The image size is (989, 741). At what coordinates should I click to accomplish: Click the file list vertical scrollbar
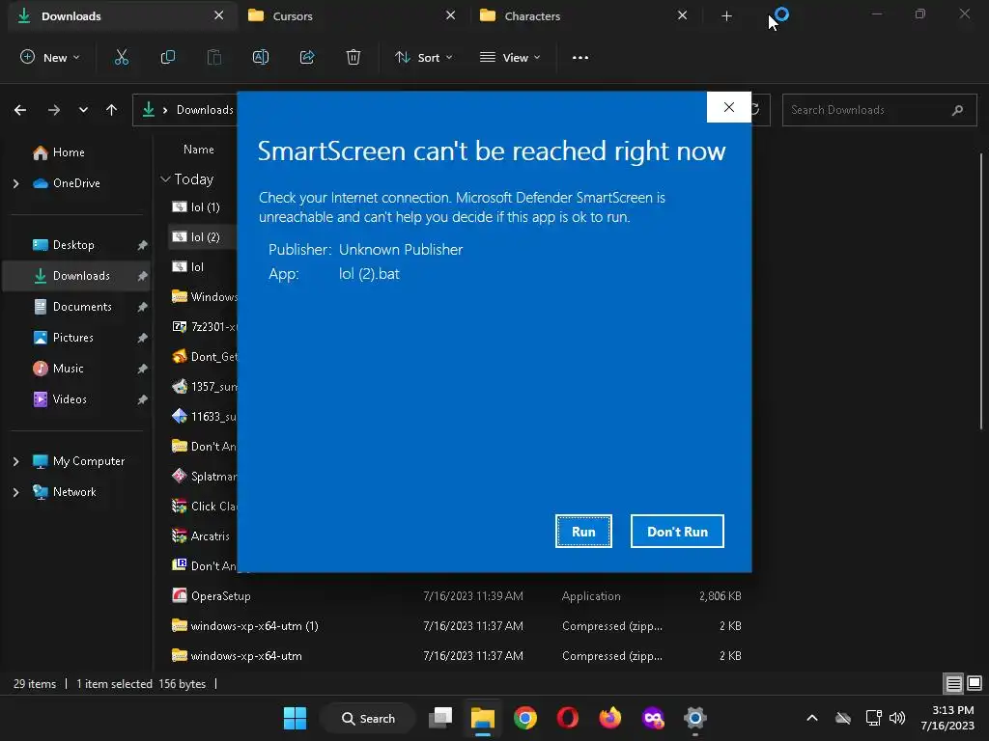pos(981,291)
